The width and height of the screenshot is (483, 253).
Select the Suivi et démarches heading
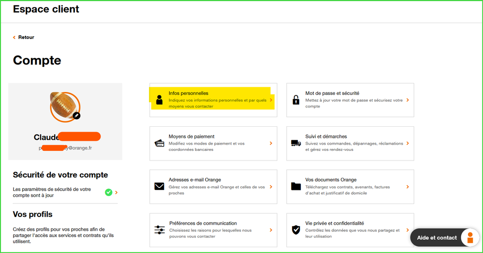(x=326, y=136)
